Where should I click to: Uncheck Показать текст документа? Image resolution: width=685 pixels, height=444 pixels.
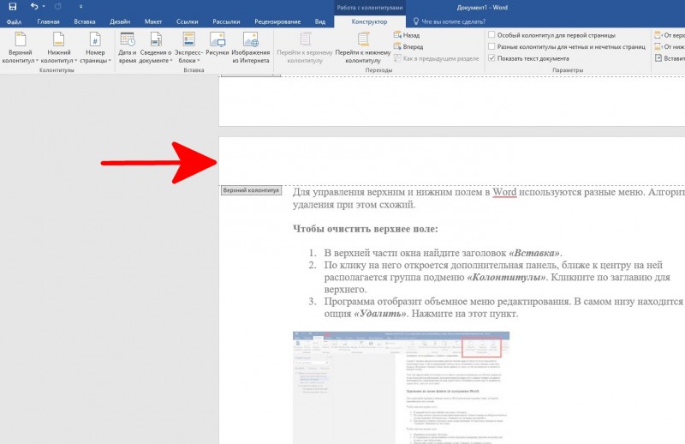click(491, 58)
